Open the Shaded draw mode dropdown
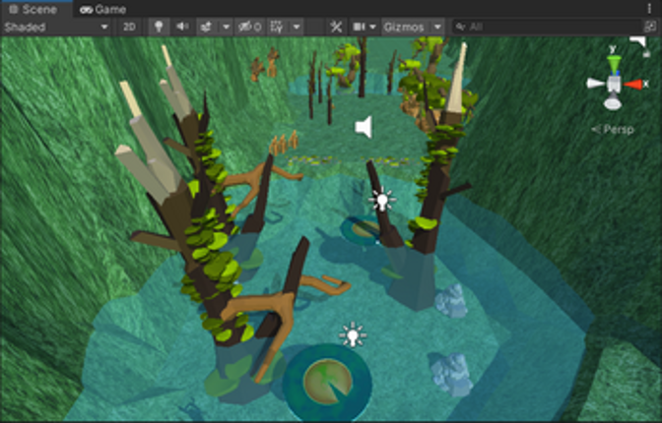Viewport: 662px width, 423px height. pyautogui.click(x=55, y=27)
